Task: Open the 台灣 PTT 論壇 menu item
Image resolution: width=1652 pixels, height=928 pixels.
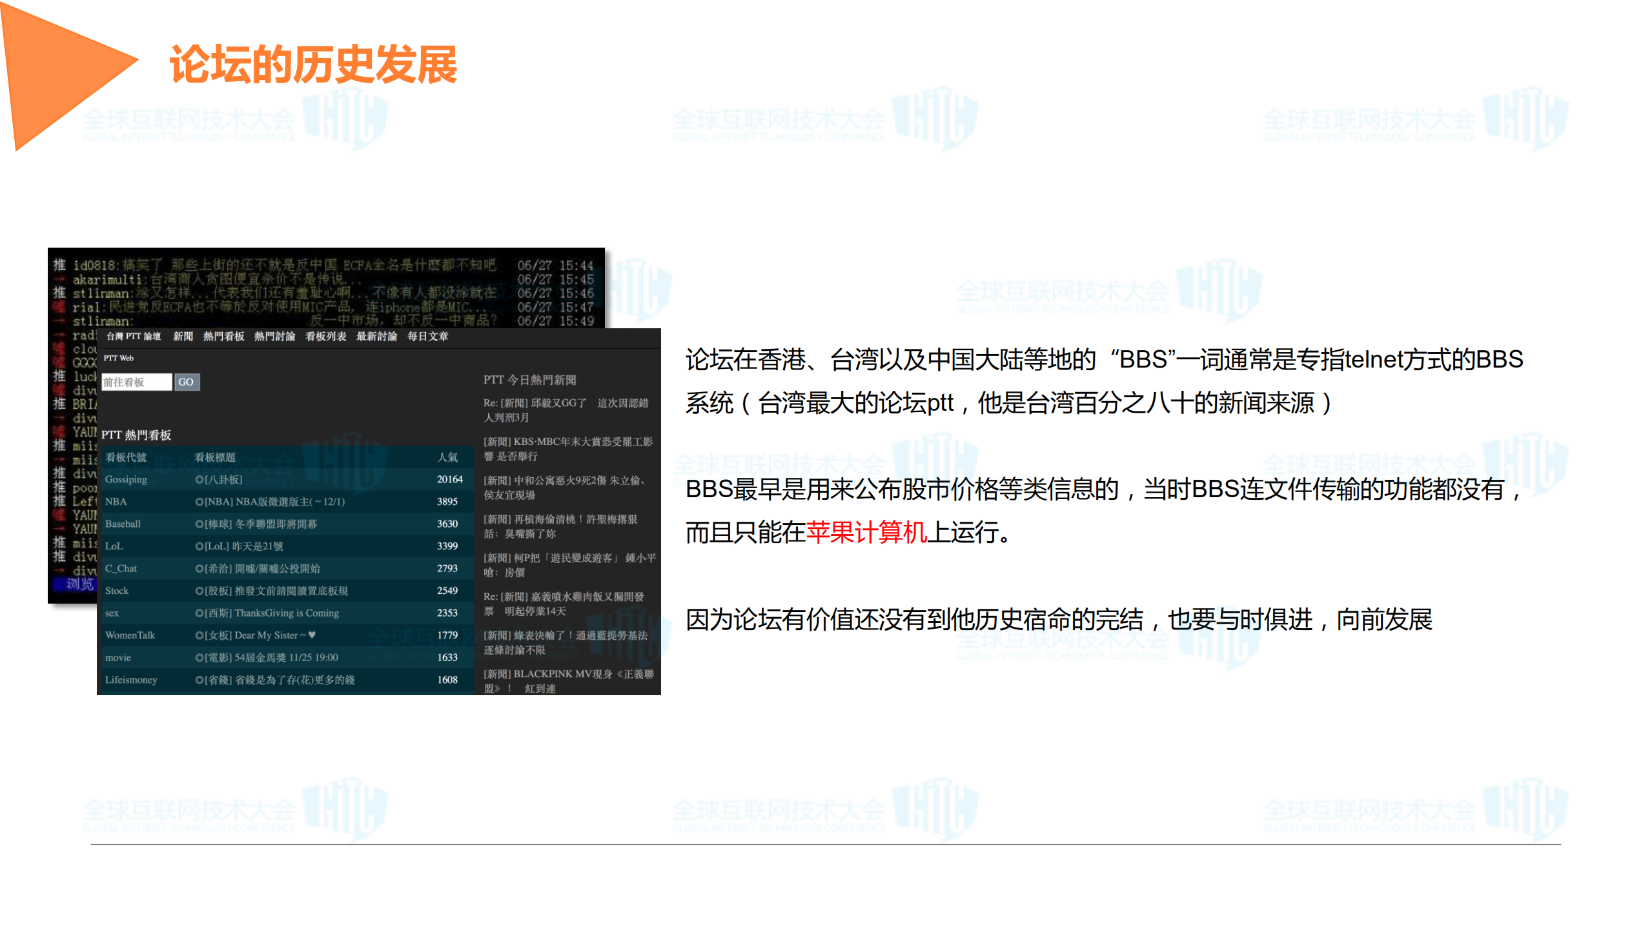Action: [132, 337]
